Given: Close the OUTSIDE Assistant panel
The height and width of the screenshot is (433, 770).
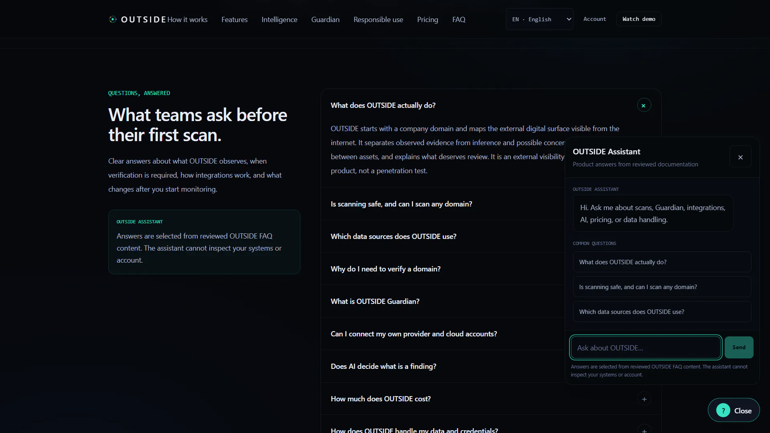Looking at the screenshot, I should pyautogui.click(x=740, y=157).
